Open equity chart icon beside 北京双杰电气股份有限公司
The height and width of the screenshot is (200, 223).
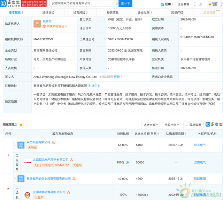[x=71, y=160]
